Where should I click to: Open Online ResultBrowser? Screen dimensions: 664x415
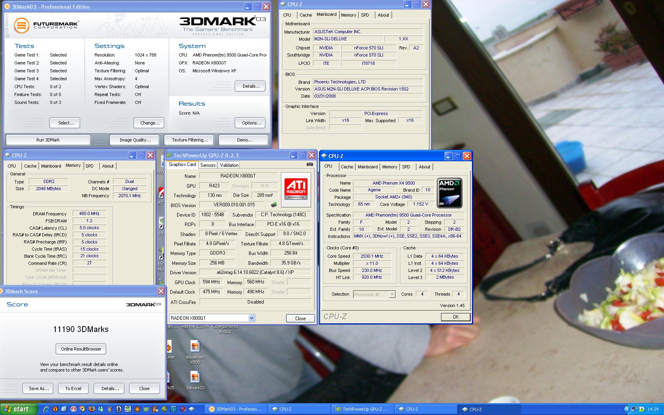tap(81, 349)
